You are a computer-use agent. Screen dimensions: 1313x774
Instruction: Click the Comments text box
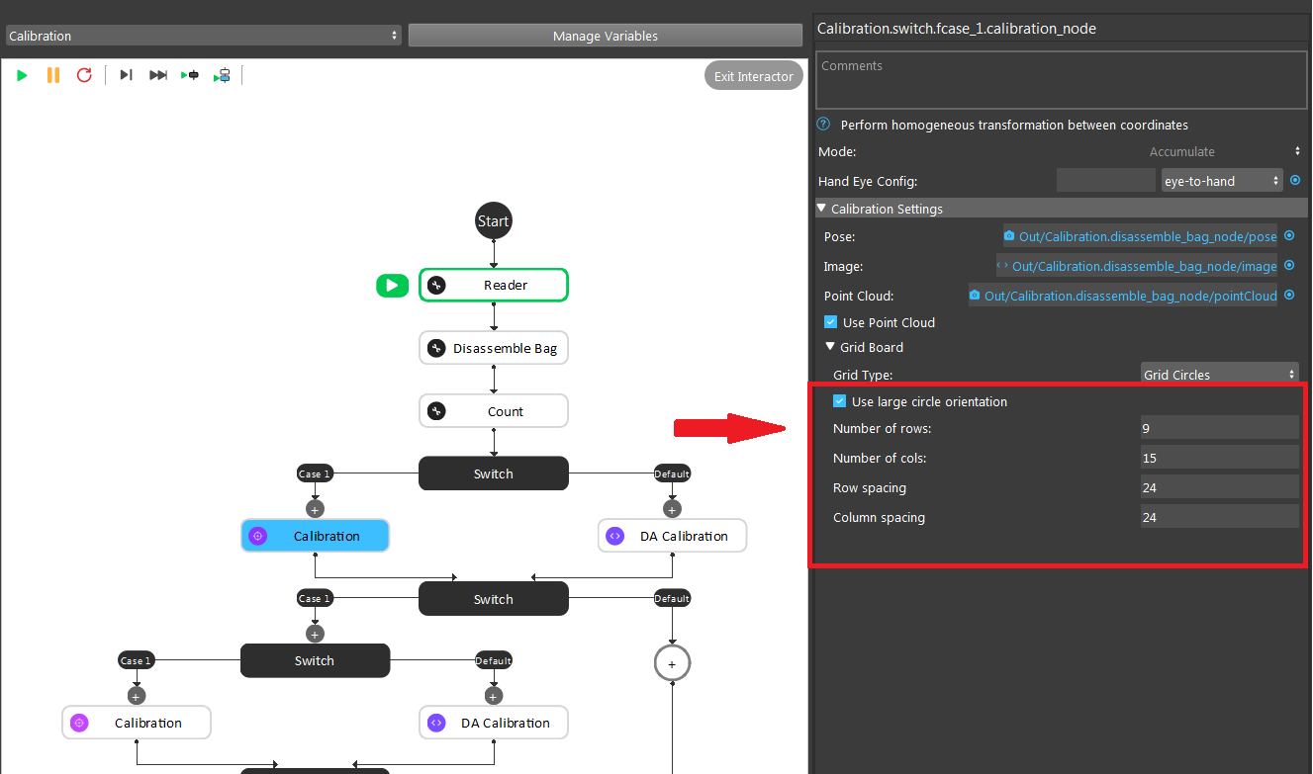click(1061, 80)
